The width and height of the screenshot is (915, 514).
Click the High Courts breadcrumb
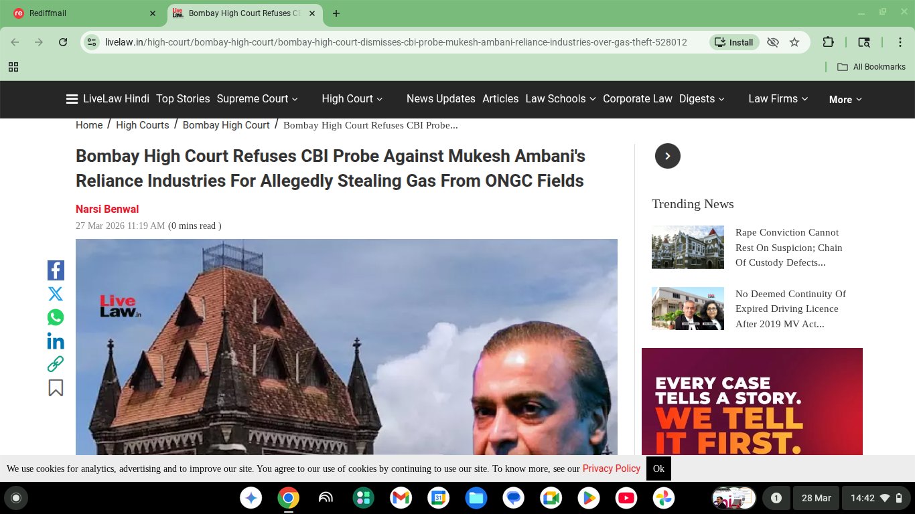click(x=143, y=125)
